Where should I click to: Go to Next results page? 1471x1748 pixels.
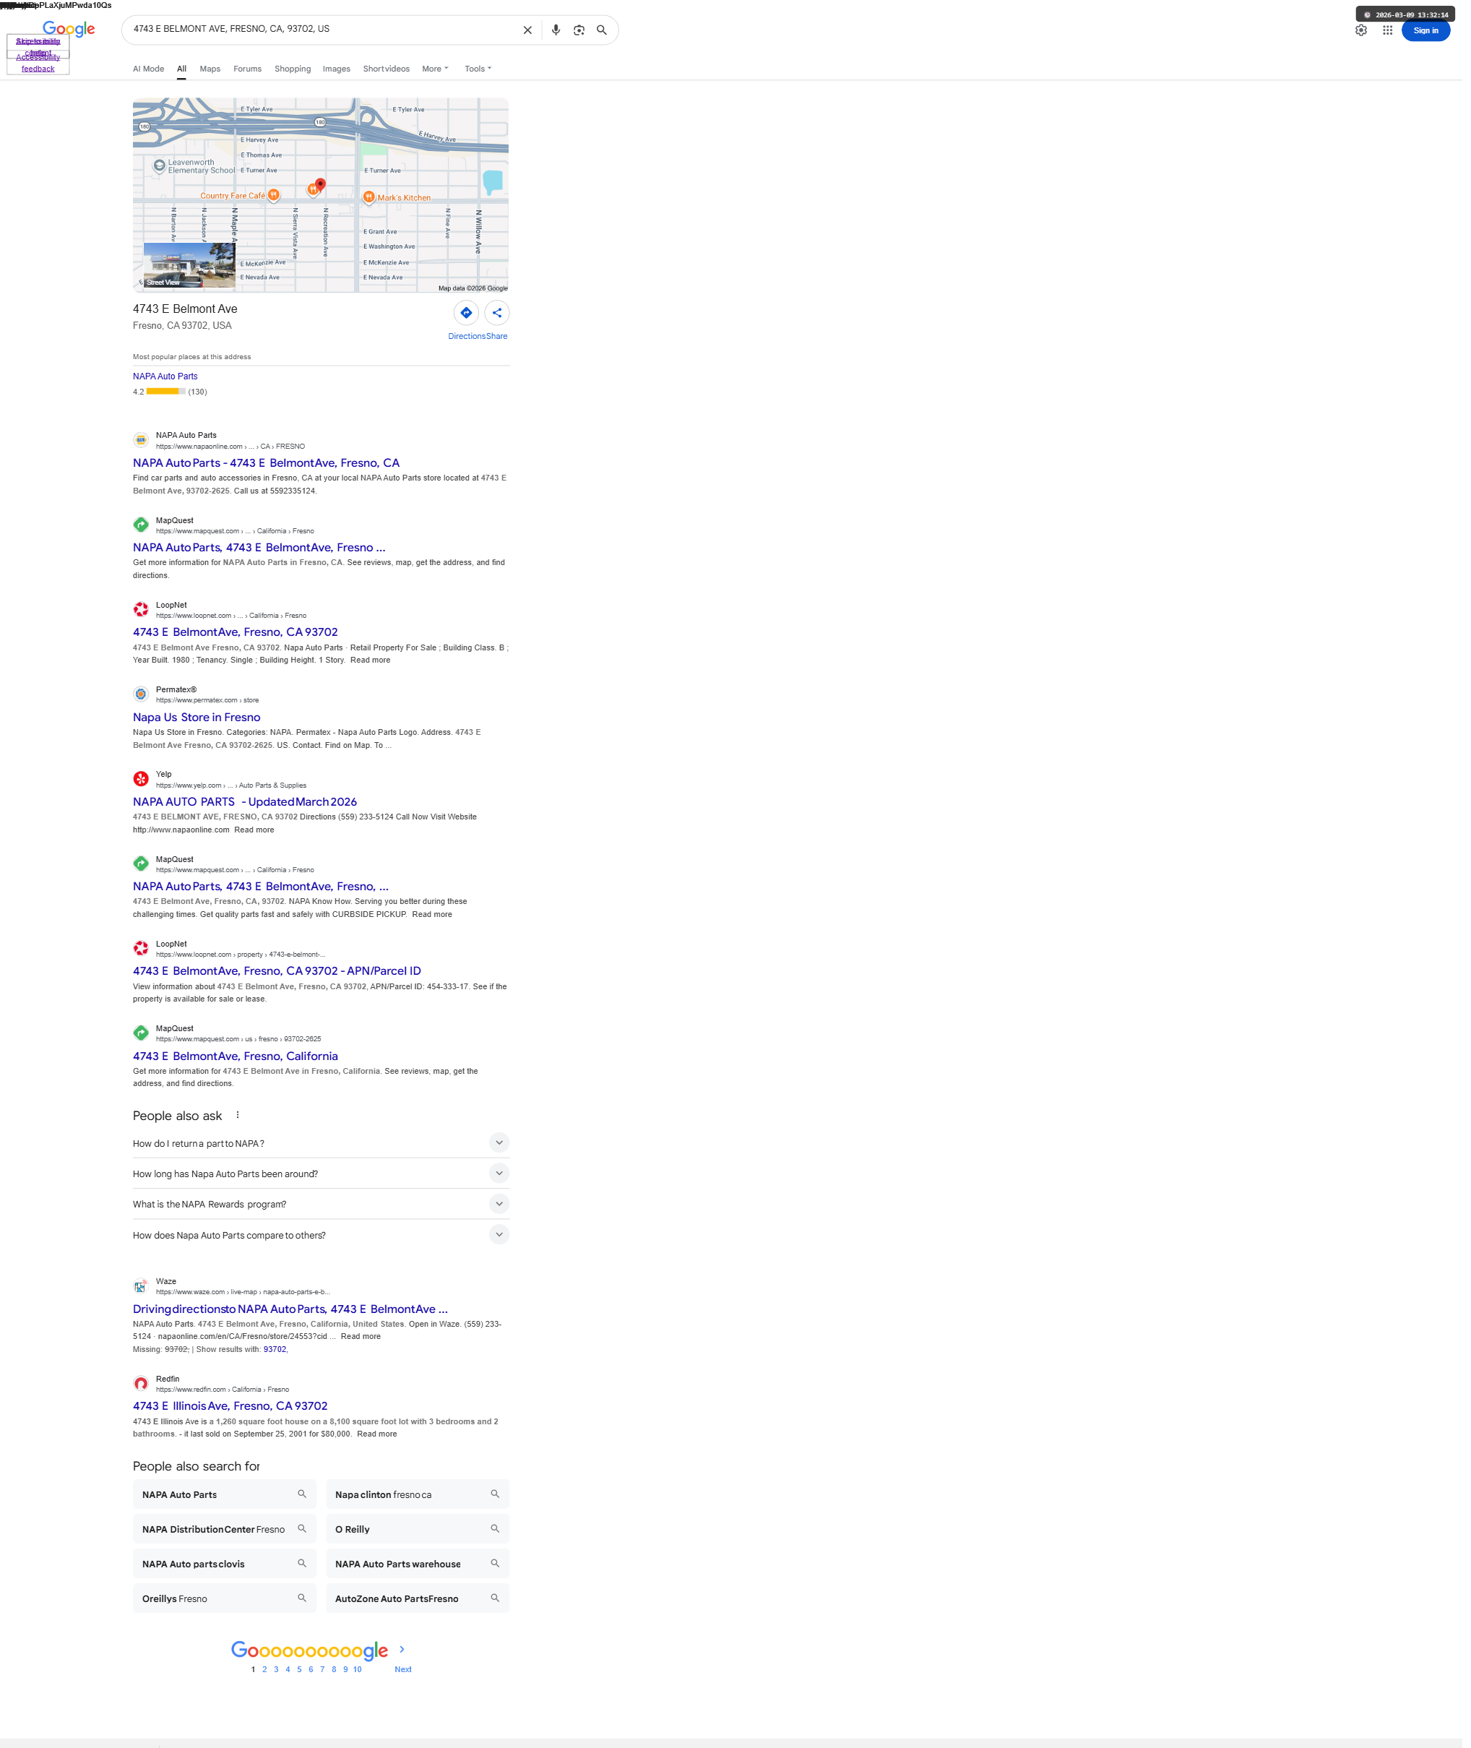pos(402,1669)
